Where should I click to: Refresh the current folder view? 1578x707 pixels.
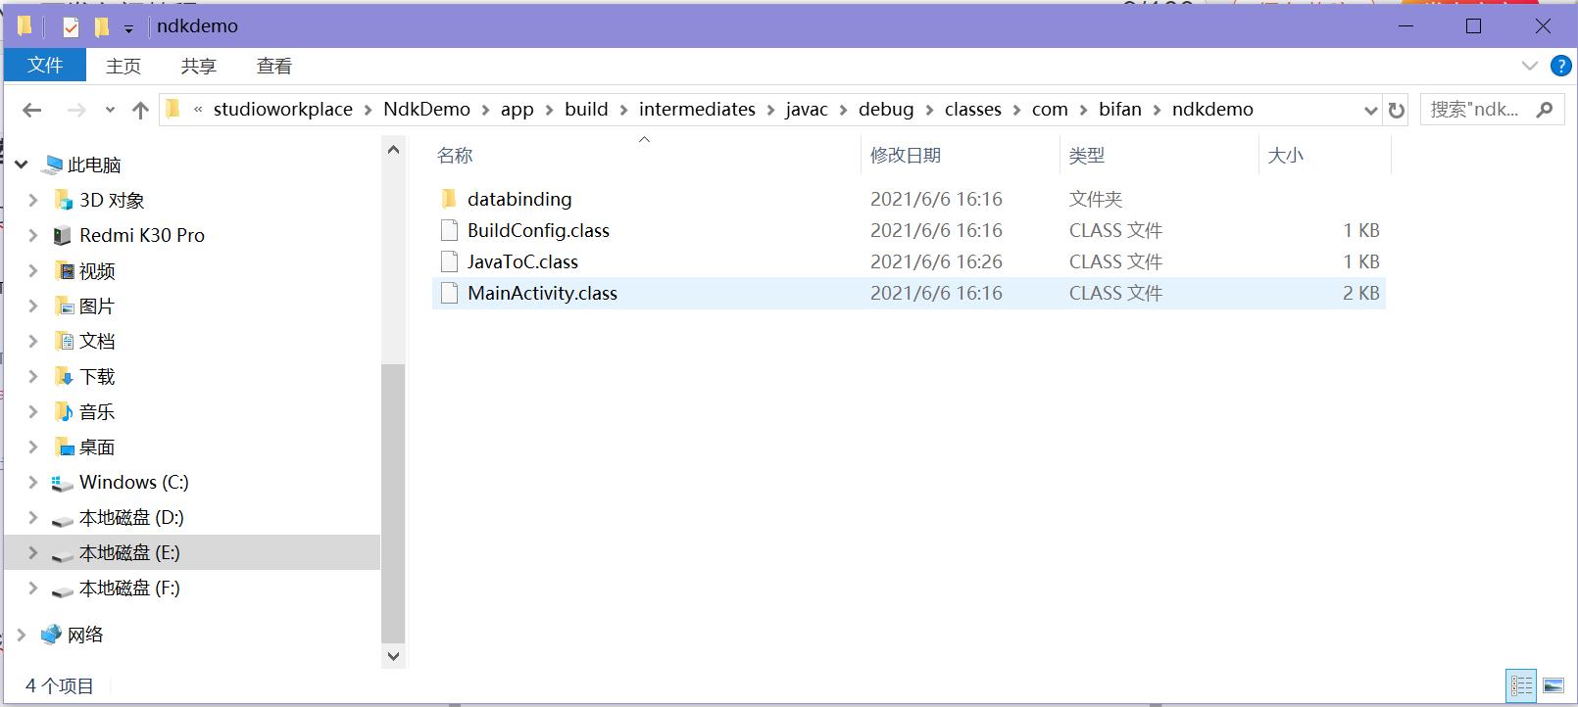[x=1397, y=111]
